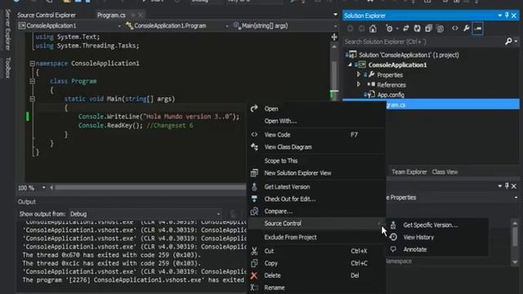Image resolution: width=523 pixels, height=294 pixels.
Task: Select App.config in Solution Explorer
Action: (x=391, y=95)
